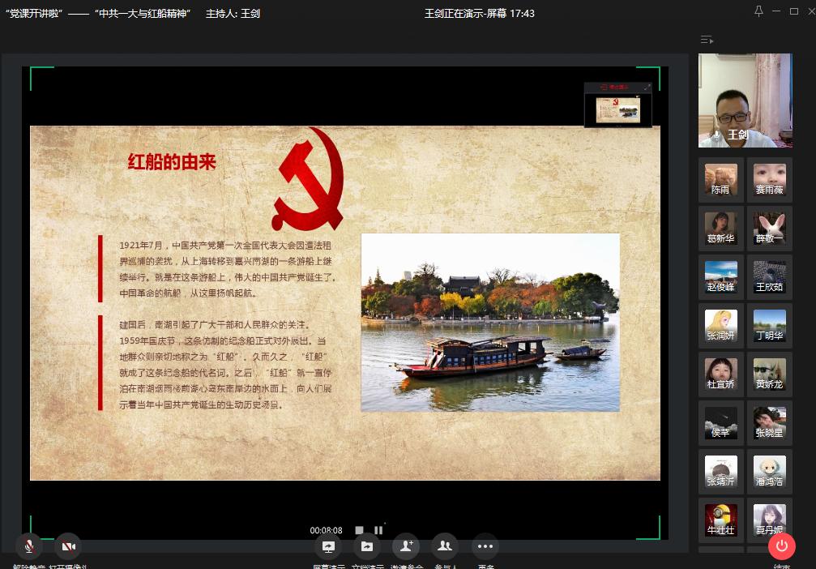Image resolution: width=816 pixels, height=569 pixels.
Task: Start screen sharing presentation
Action: (x=328, y=546)
